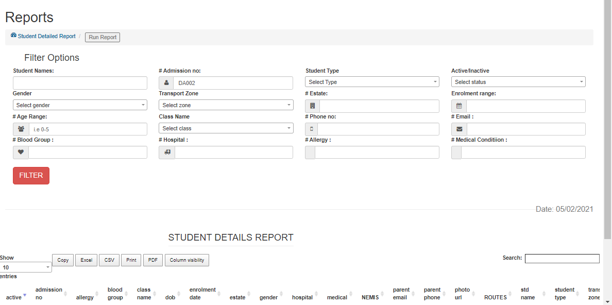Sort table by admission no column

pos(49,294)
